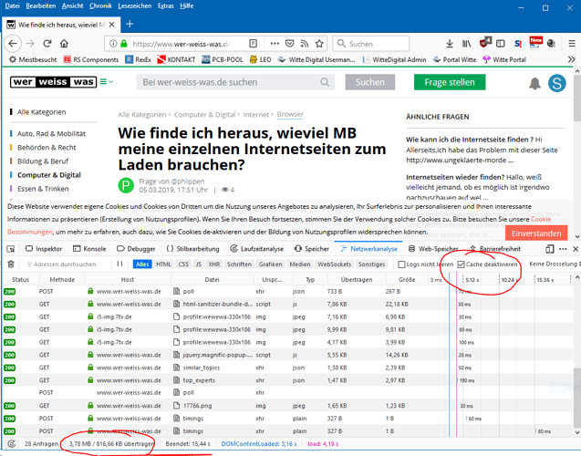
Task: Open the Firefox hamburger menu
Action: tap(572, 44)
